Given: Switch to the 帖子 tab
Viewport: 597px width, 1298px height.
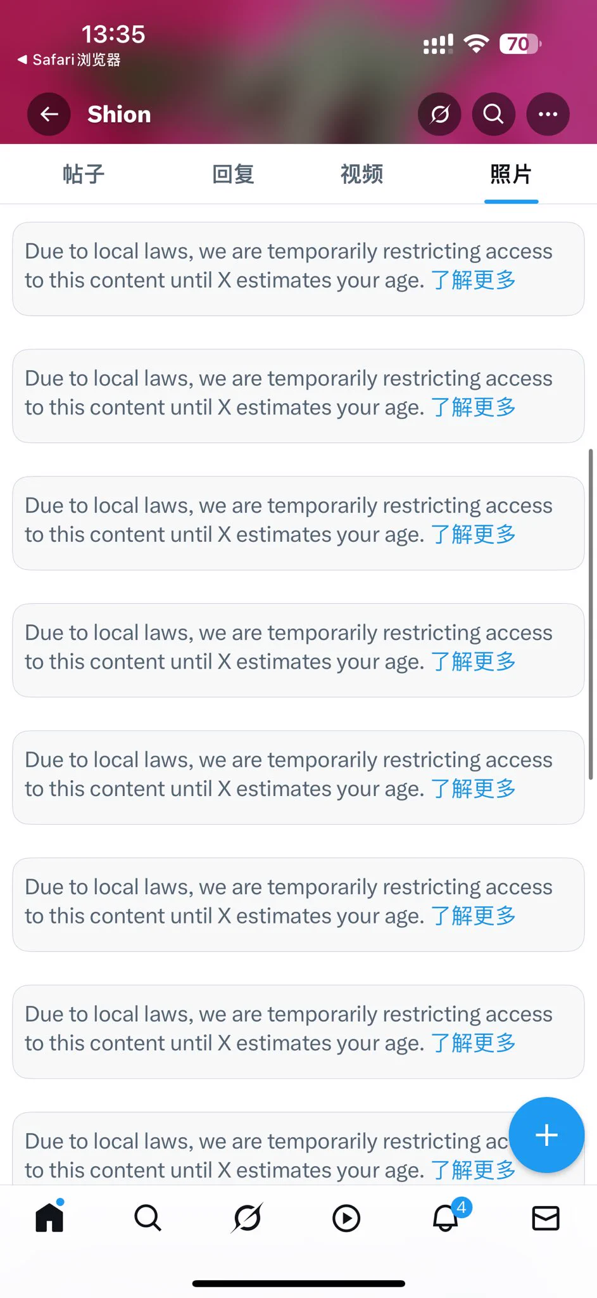Looking at the screenshot, I should [83, 174].
